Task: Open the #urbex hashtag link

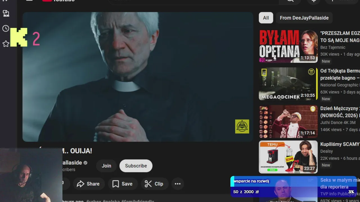Action: click(94, 201)
